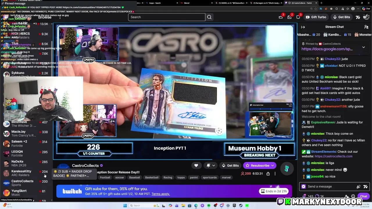The width and height of the screenshot is (372, 209).
Task: Open the stream more options menu
Action: pyautogui.click(x=275, y=174)
